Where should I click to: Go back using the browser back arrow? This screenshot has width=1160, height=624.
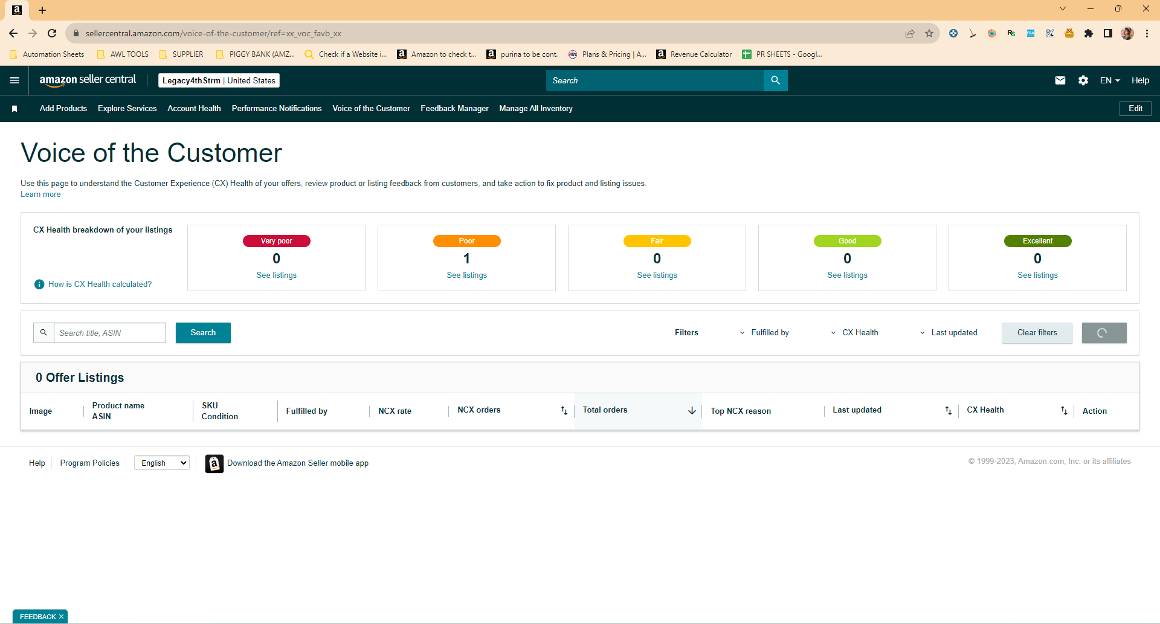(13, 33)
